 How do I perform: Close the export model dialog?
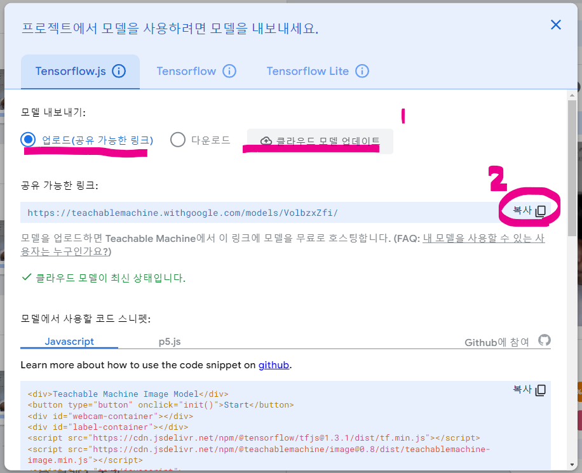point(556,25)
